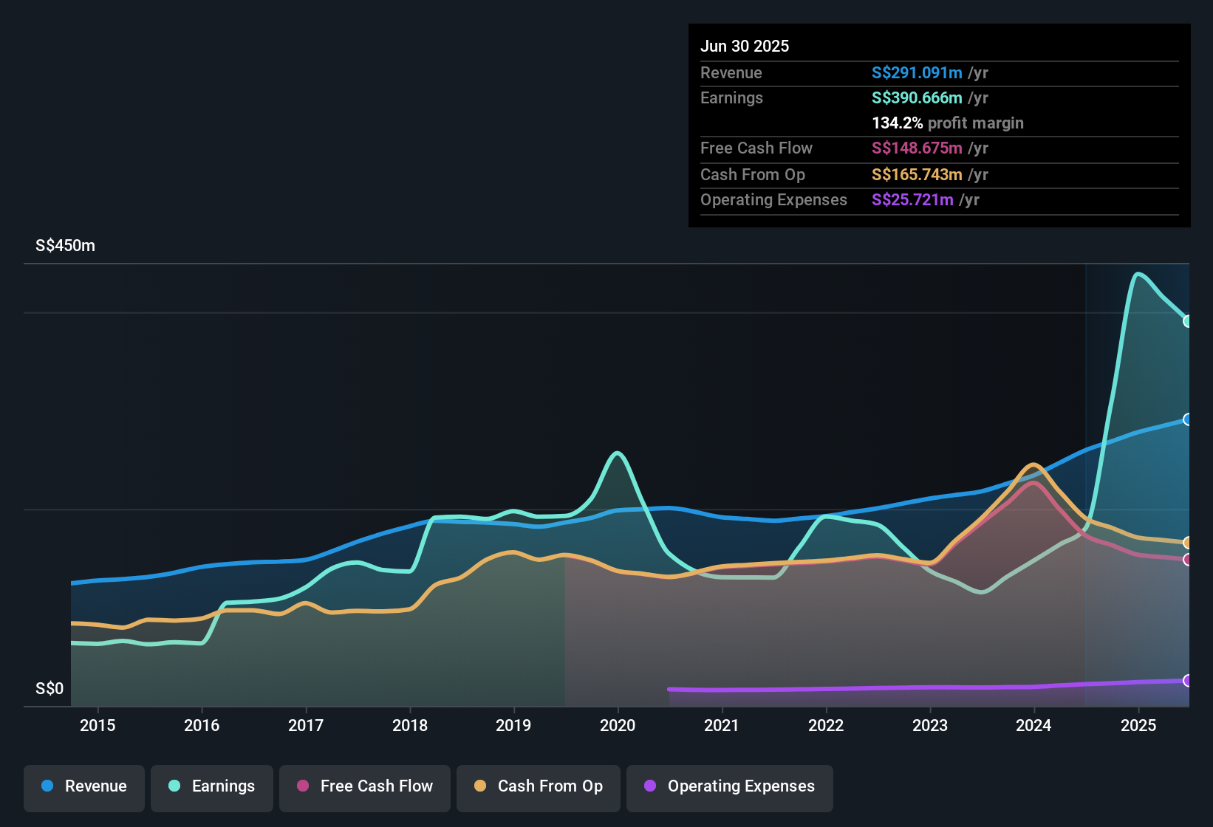This screenshot has width=1213, height=827.
Task: Hide the Earnings series using the legend
Action: 212,786
